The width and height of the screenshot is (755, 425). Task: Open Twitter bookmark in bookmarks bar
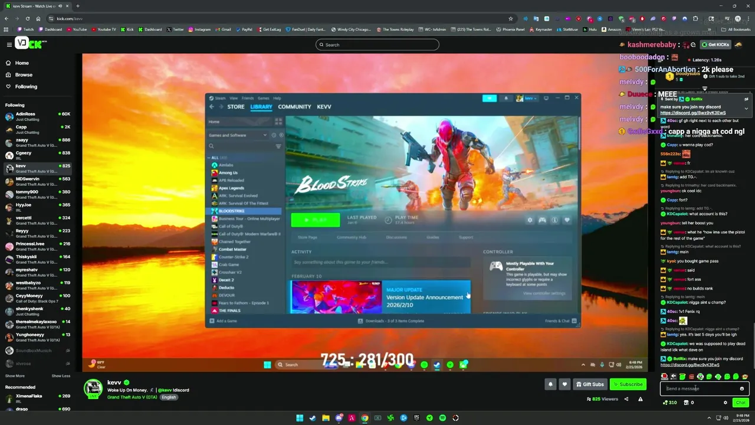(x=175, y=30)
